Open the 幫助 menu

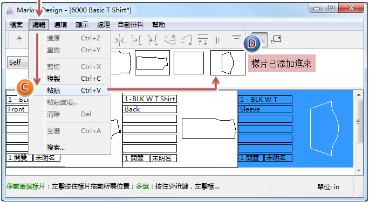coord(159,25)
